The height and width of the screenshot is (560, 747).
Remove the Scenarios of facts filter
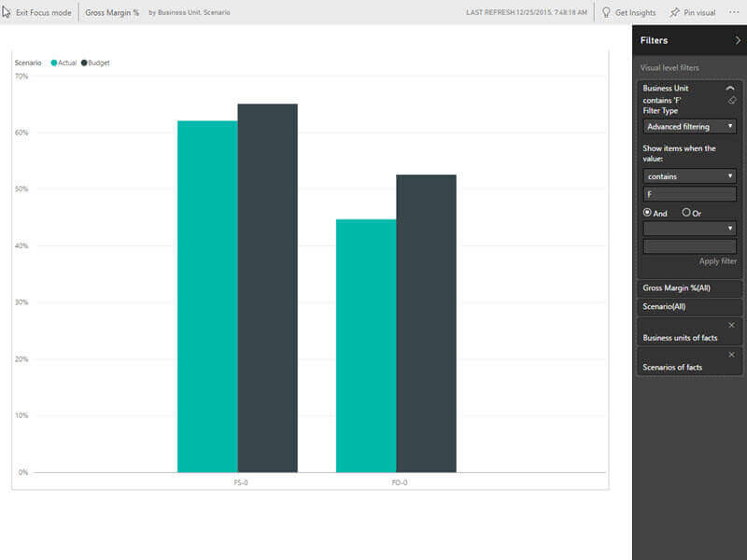[x=732, y=355]
